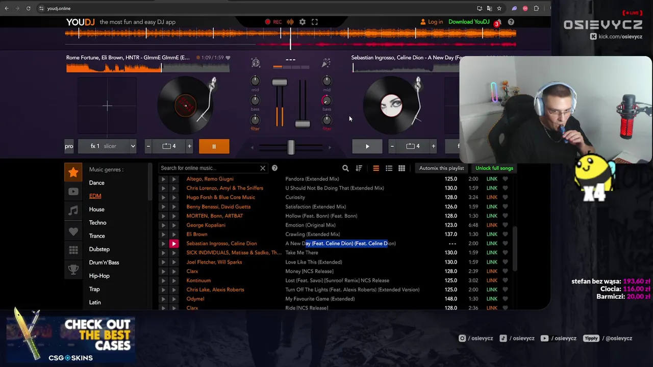653x367 pixels.
Task: Favorite the Curiosity row heart
Action: (505, 197)
